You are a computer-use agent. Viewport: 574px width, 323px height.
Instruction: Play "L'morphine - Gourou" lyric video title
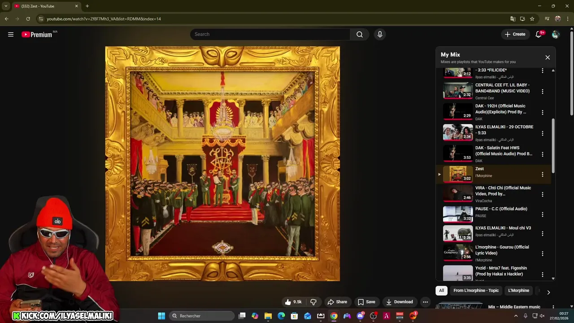point(502,250)
